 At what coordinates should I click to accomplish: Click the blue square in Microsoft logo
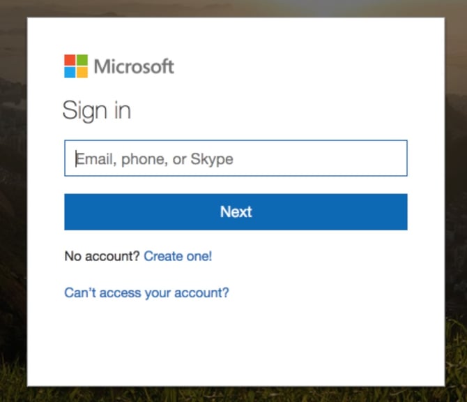[x=70, y=73]
